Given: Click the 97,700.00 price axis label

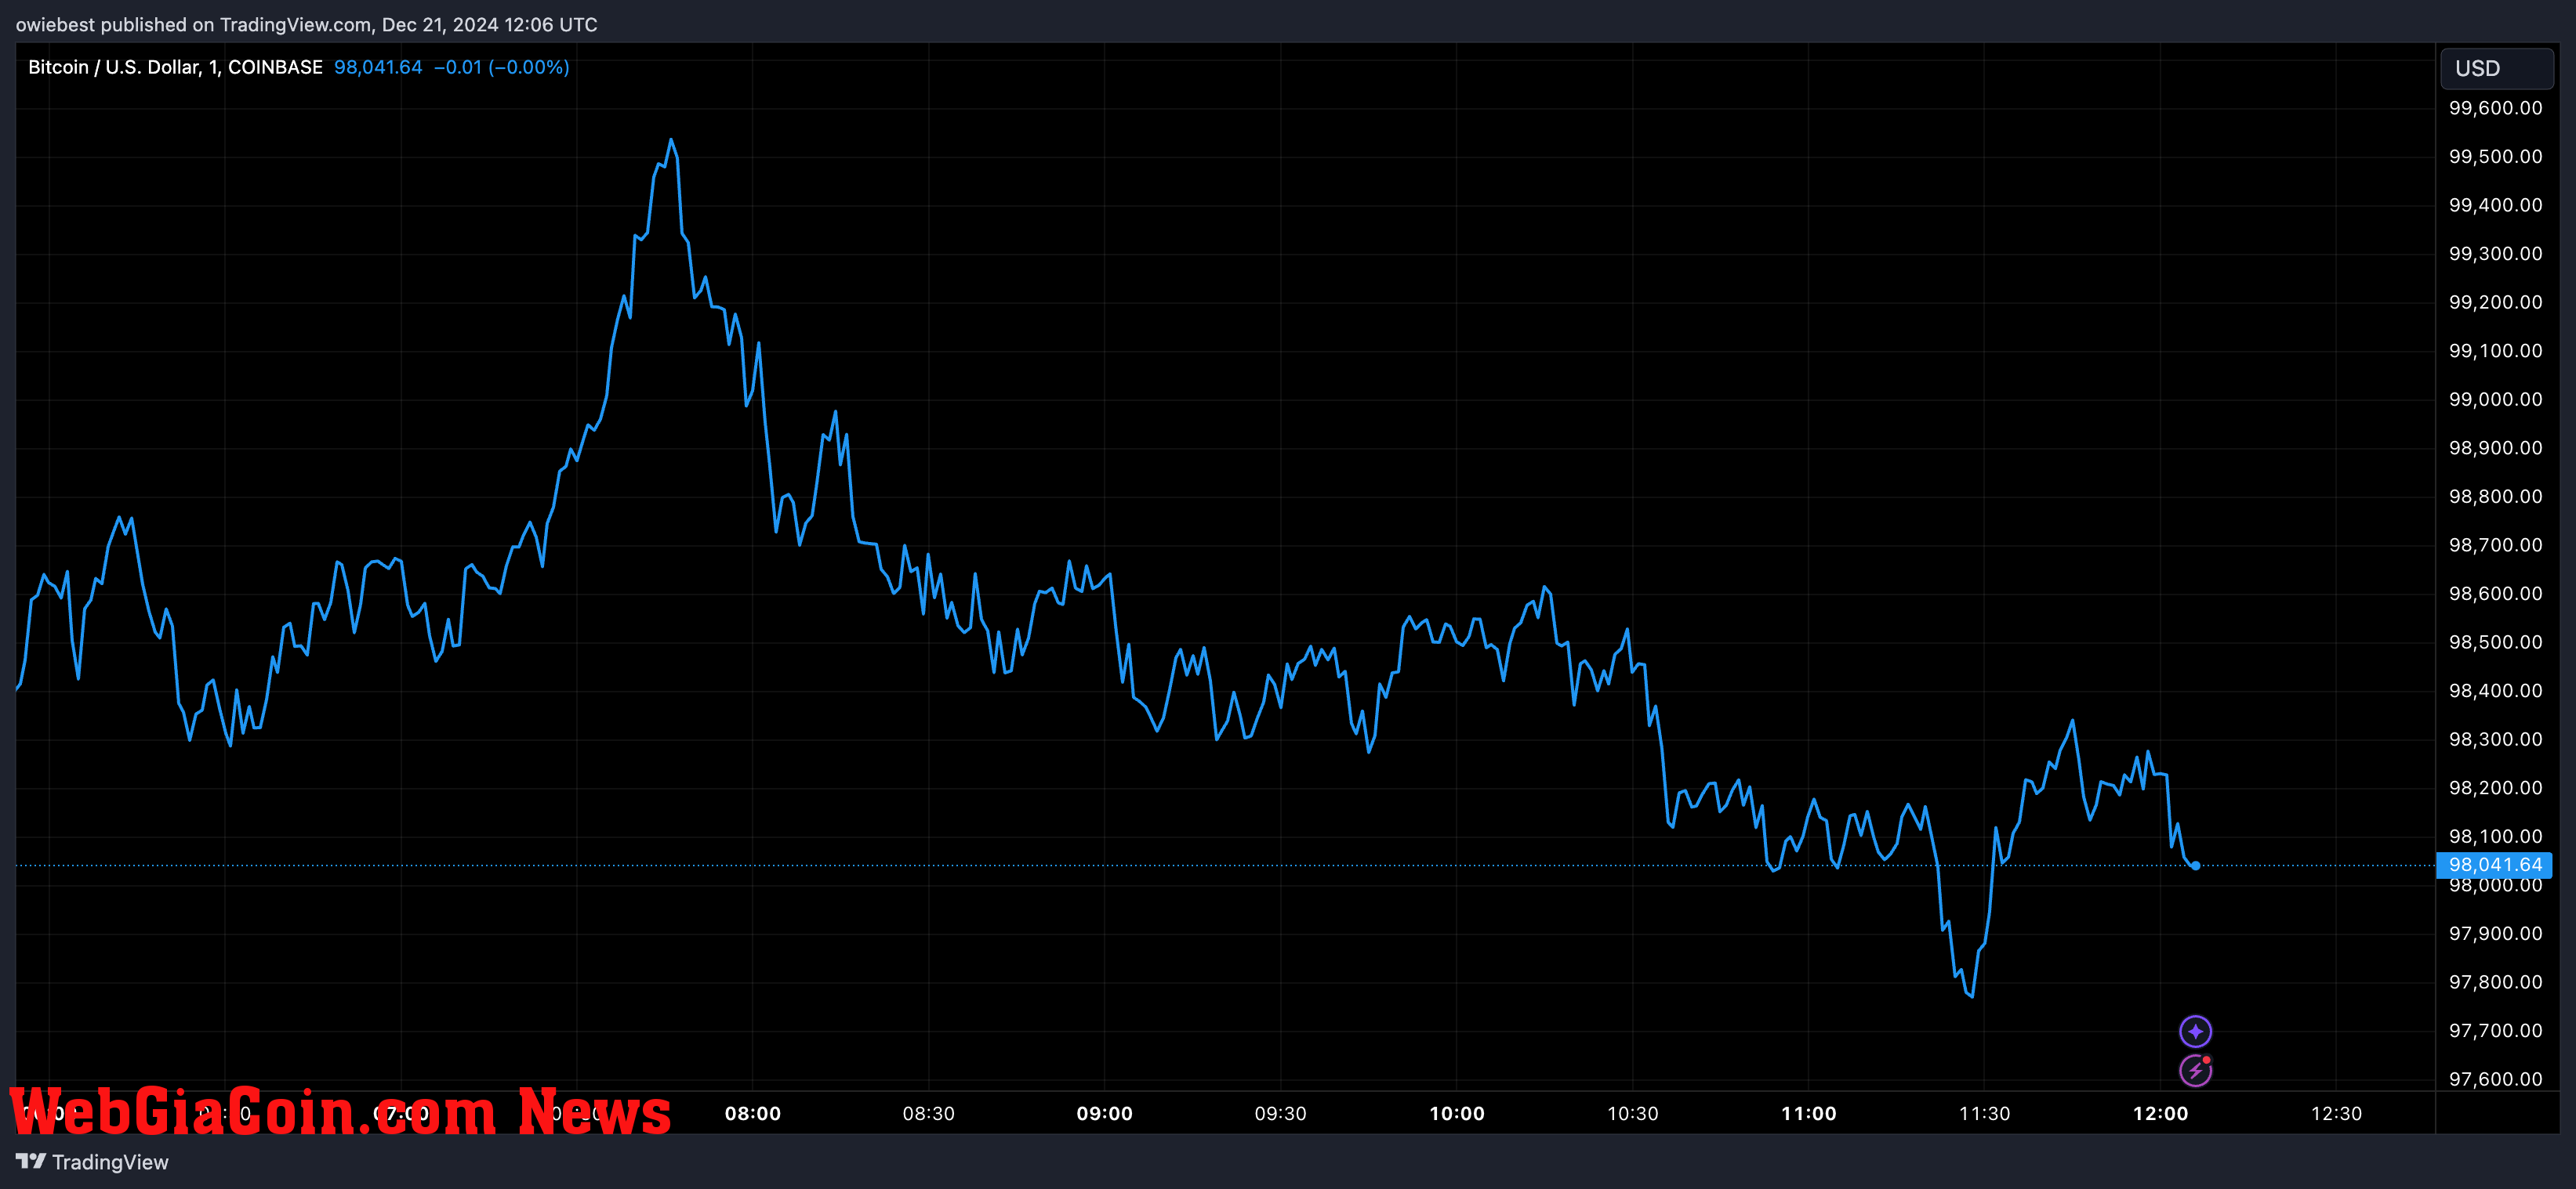Looking at the screenshot, I should tap(2495, 1030).
